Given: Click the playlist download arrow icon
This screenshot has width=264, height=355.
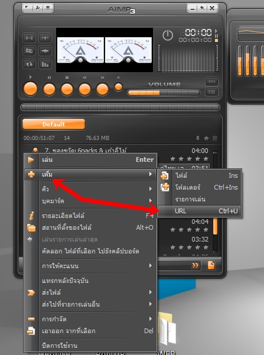Looking at the screenshot, I should [x=198, y=138].
